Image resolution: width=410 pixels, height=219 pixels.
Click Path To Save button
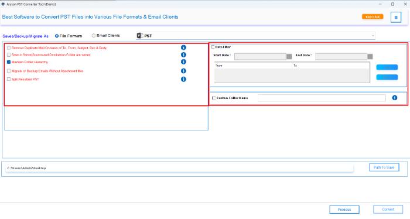point(384,167)
